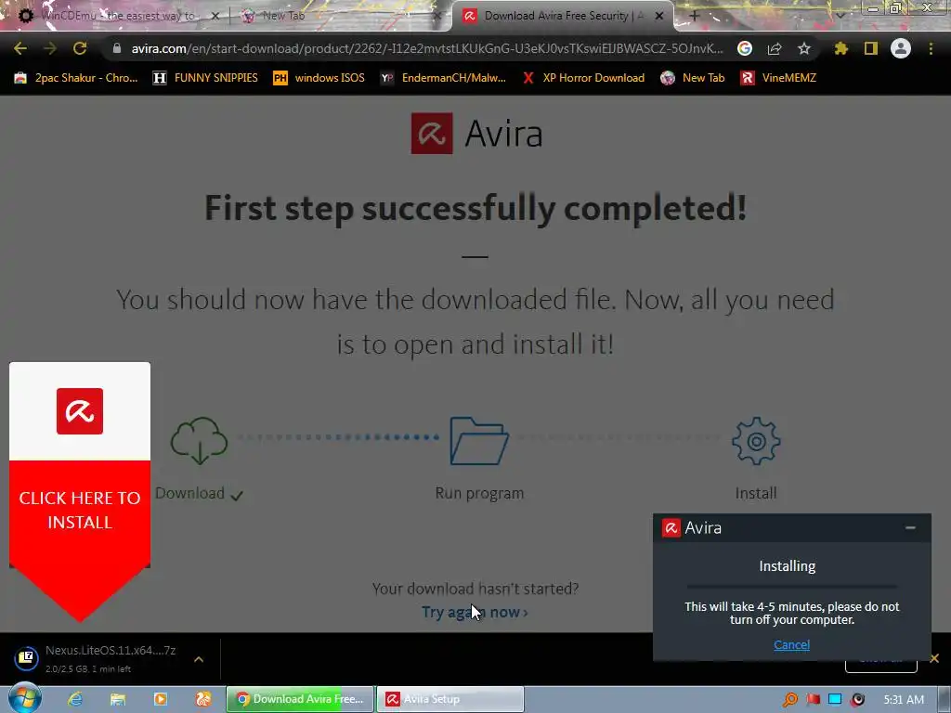Share this page via share icon

(x=775, y=48)
